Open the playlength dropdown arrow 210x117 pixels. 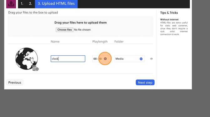click(x=105, y=59)
